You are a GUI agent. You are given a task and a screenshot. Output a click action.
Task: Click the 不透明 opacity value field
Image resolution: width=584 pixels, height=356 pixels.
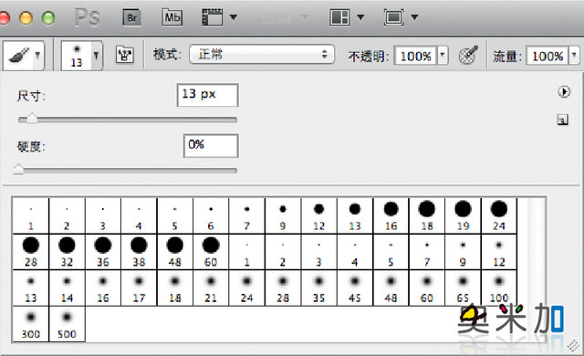415,56
